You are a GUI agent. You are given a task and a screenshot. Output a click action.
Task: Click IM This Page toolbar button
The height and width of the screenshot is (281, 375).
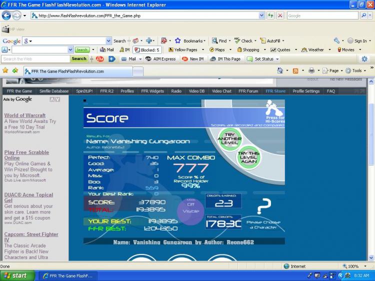pyautogui.click(x=225, y=59)
